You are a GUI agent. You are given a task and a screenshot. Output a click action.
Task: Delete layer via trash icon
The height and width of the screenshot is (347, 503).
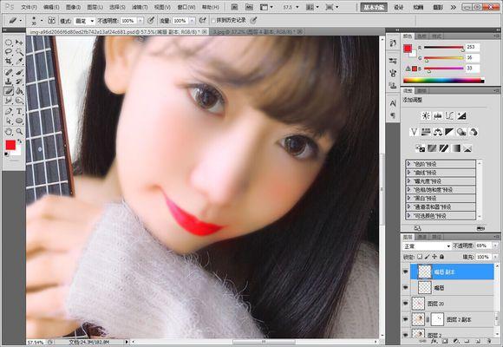point(488,342)
